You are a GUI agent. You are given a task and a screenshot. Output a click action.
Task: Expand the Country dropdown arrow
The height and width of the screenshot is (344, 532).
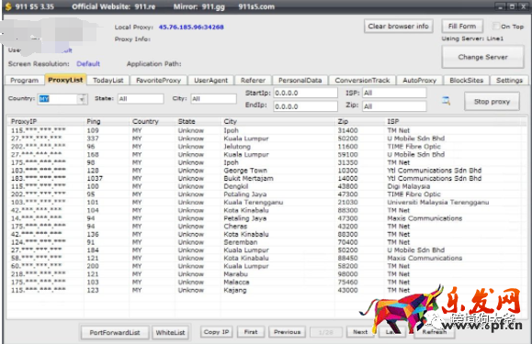click(x=82, y=99)
